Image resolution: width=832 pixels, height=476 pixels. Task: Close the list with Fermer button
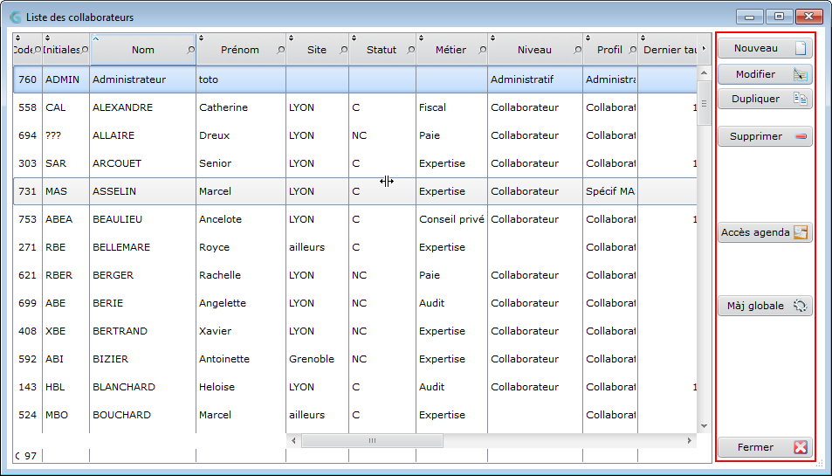[x=765, y=447]
